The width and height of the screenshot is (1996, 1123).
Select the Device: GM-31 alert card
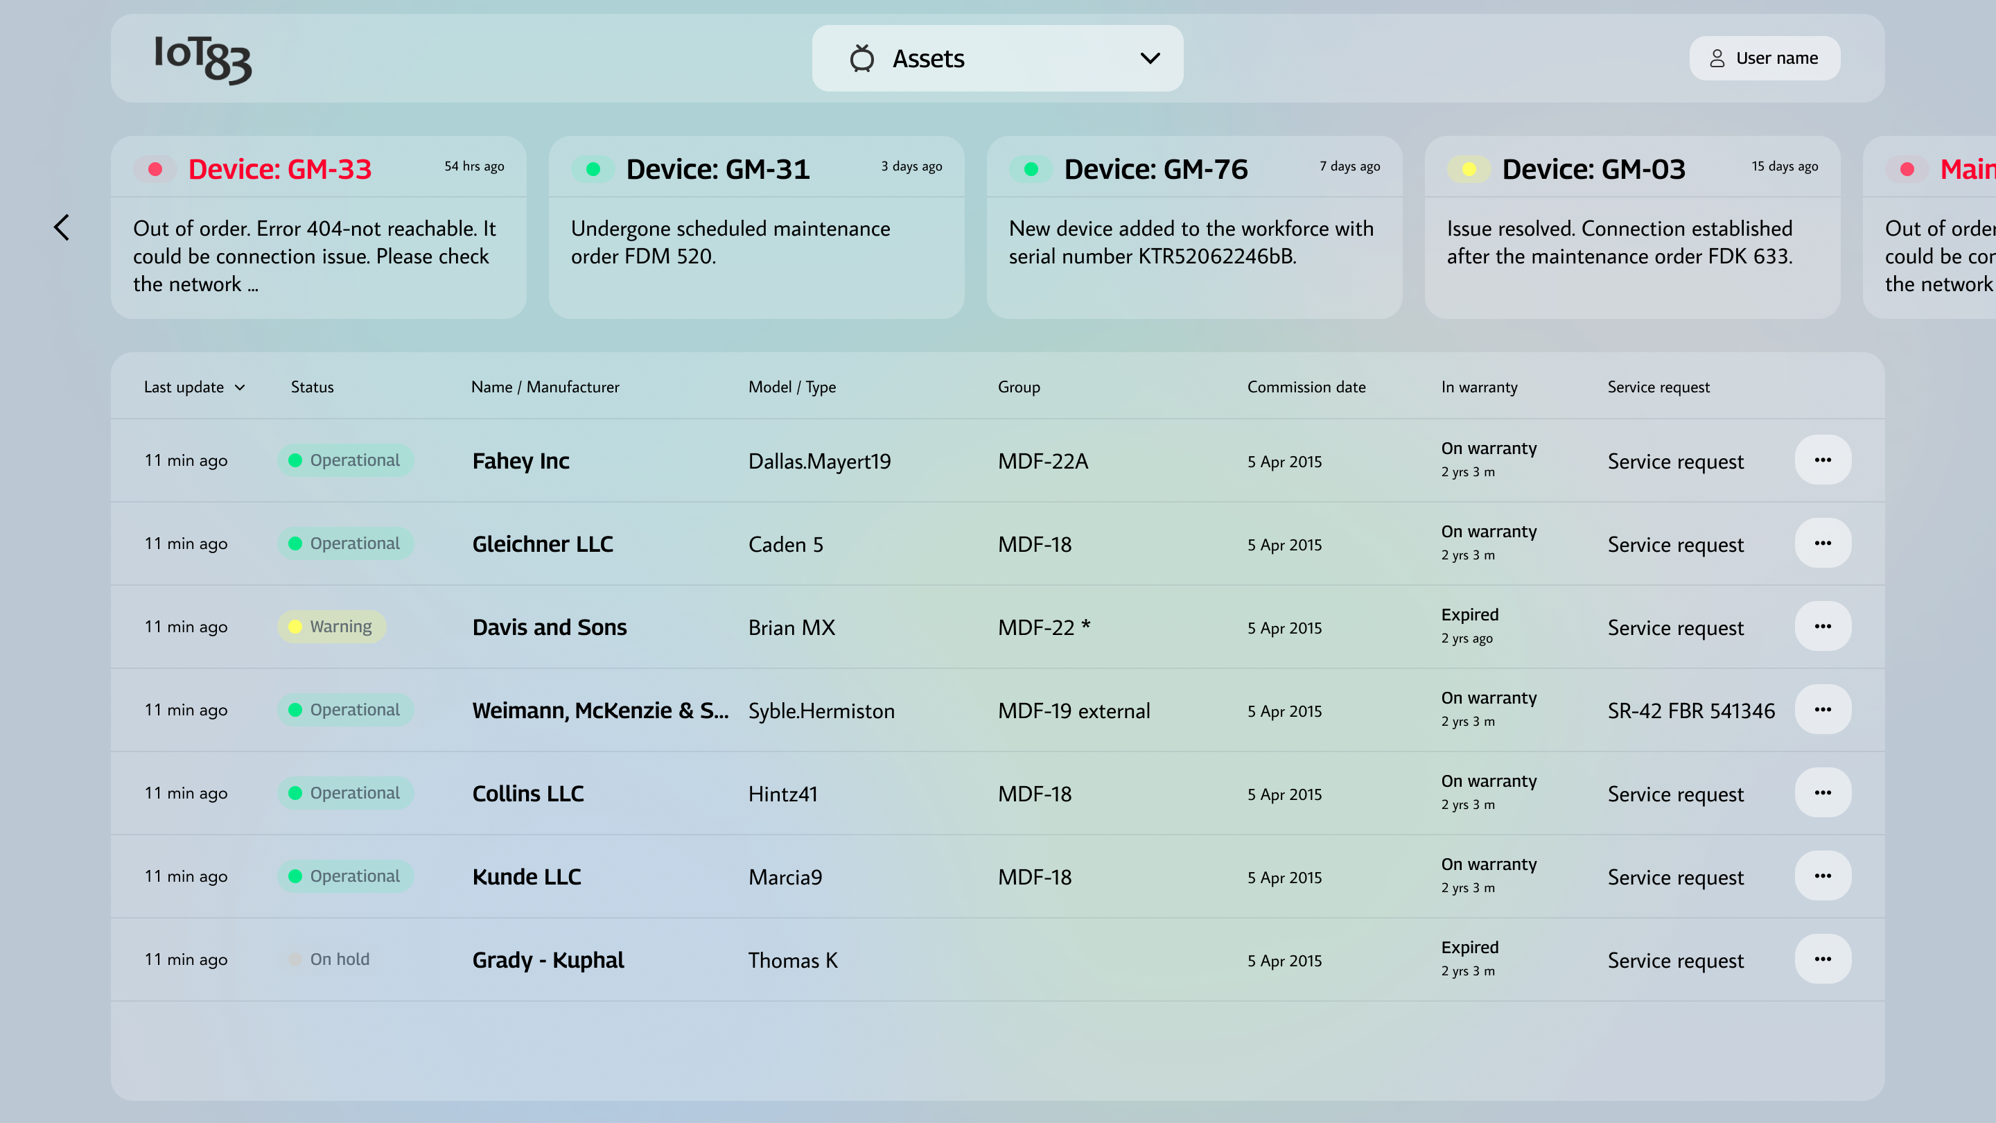[x=756, y=228]
